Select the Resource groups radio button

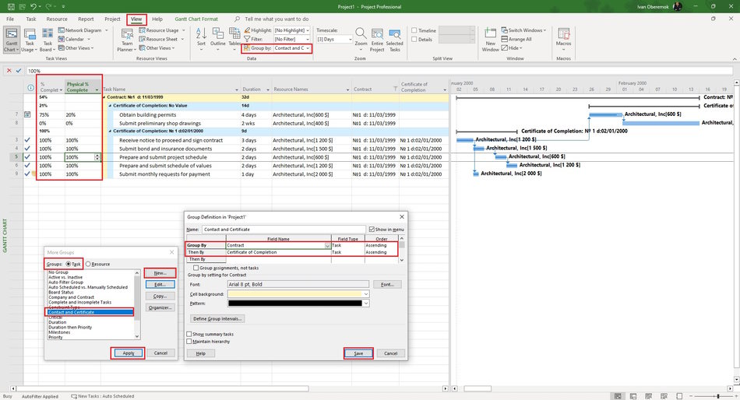[x=88, y=264]
